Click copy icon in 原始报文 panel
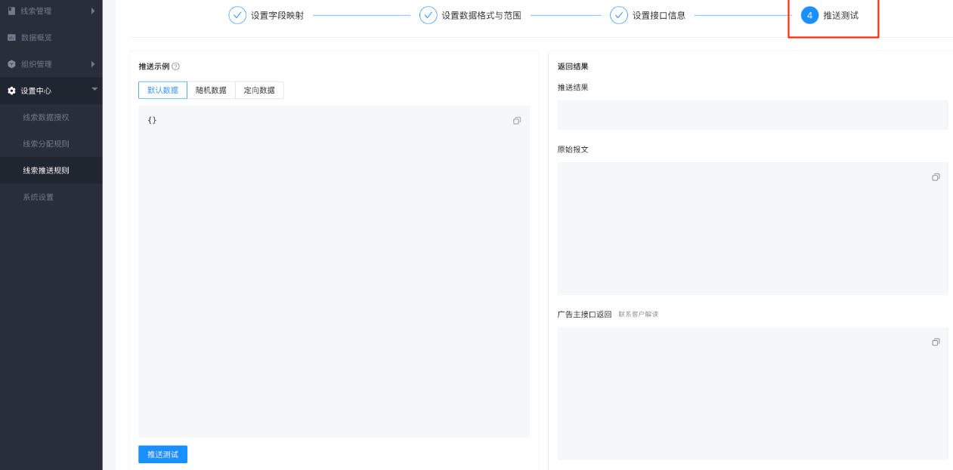This screenshot has width=953, height=470. click(x=936, y=177)
